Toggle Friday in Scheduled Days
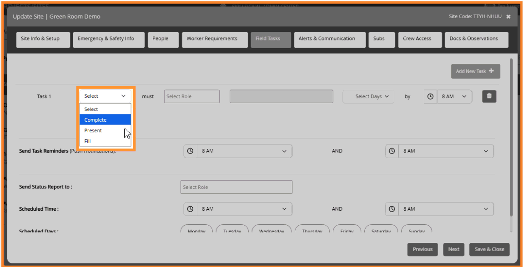Screen dimensions: 523x267 [x=347, y=231]
